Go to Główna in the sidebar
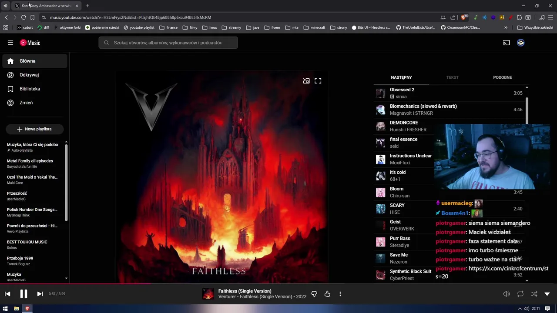The height and width of the screenshot is (313, 557). point(35,61)
